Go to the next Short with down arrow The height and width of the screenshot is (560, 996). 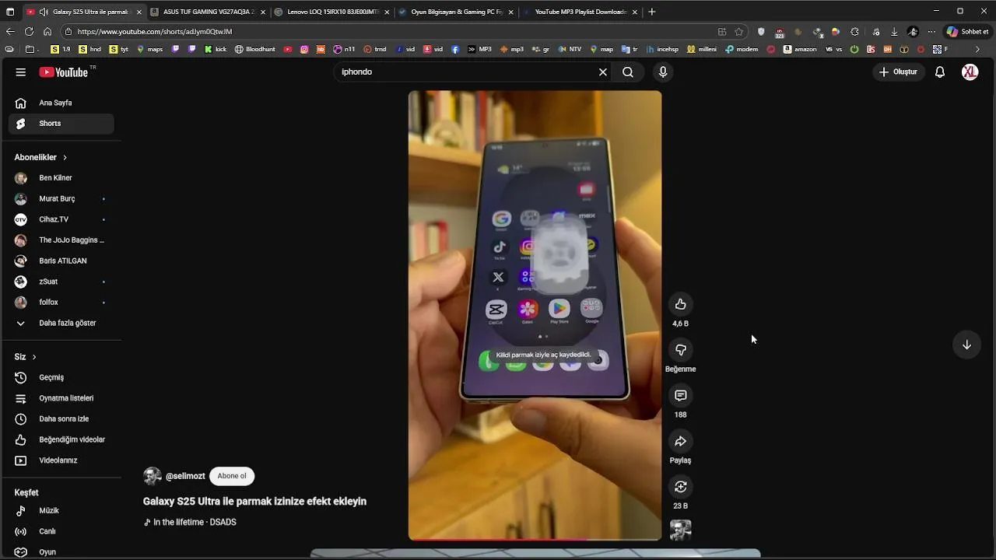966,345
